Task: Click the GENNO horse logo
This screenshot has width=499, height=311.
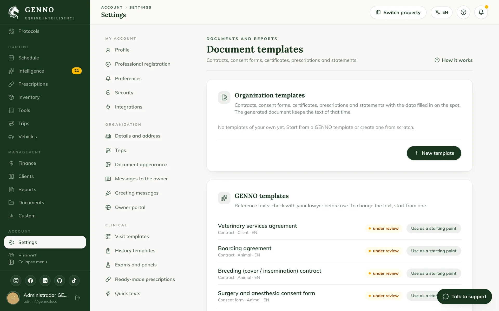Action: pos(14,12)
